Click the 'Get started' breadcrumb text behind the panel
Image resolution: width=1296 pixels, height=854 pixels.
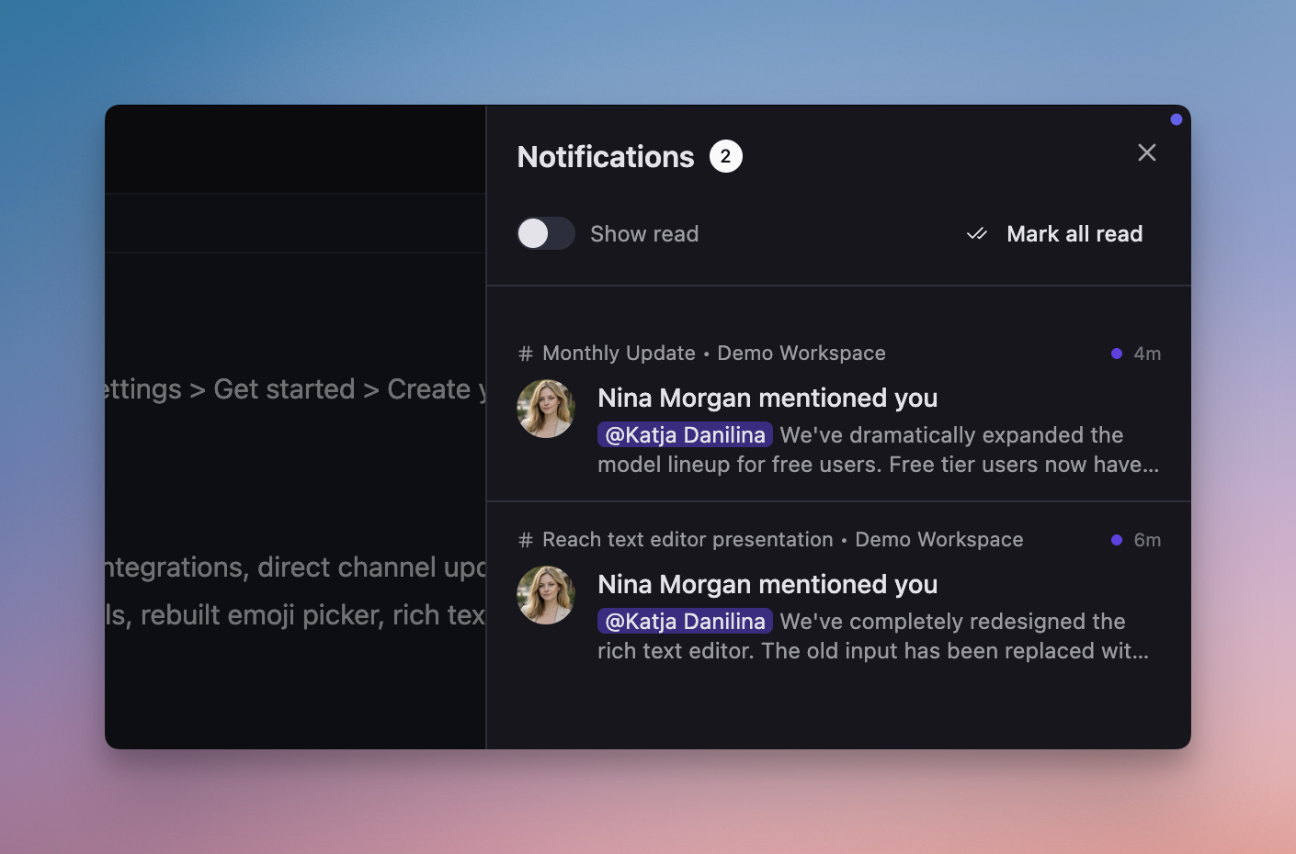pos(284,389)
